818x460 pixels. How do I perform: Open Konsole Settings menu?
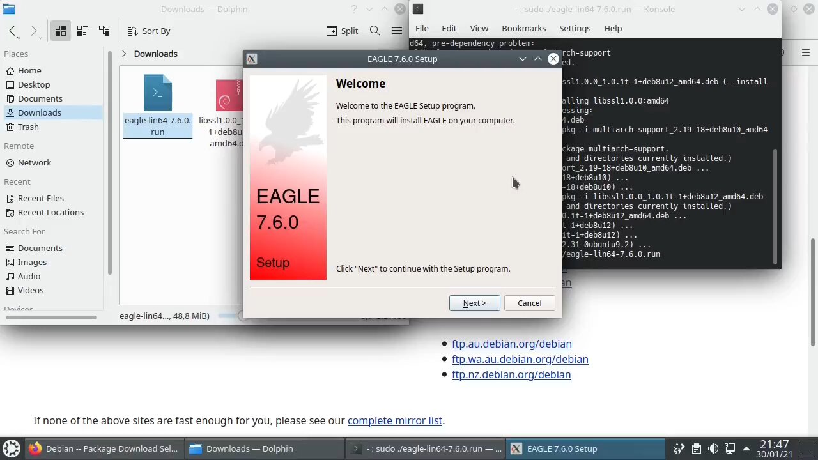pos(575,28)
